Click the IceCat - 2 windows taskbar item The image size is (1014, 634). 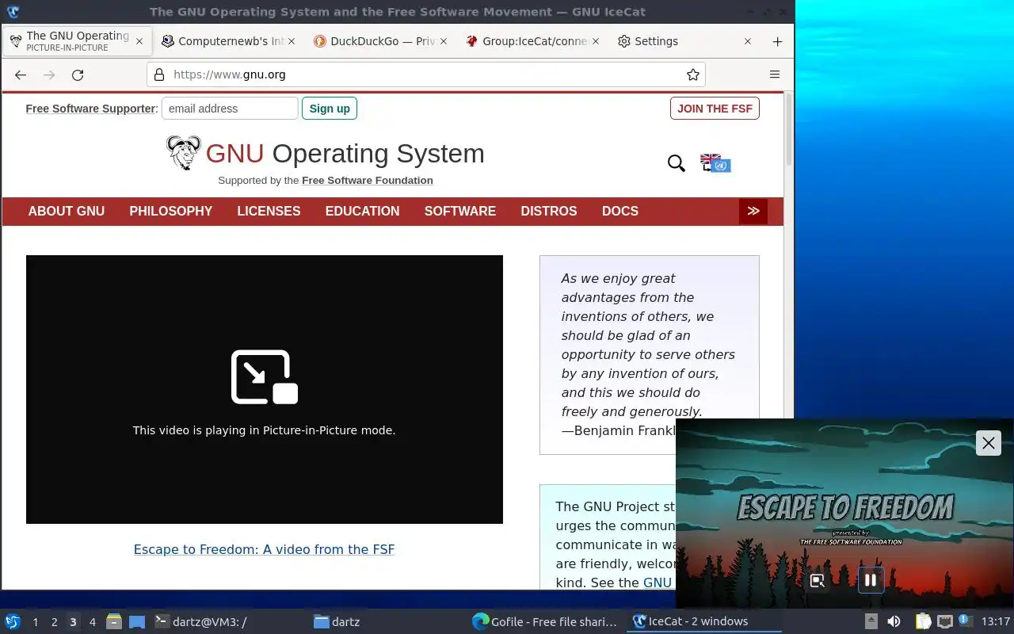tap(705, 621)
